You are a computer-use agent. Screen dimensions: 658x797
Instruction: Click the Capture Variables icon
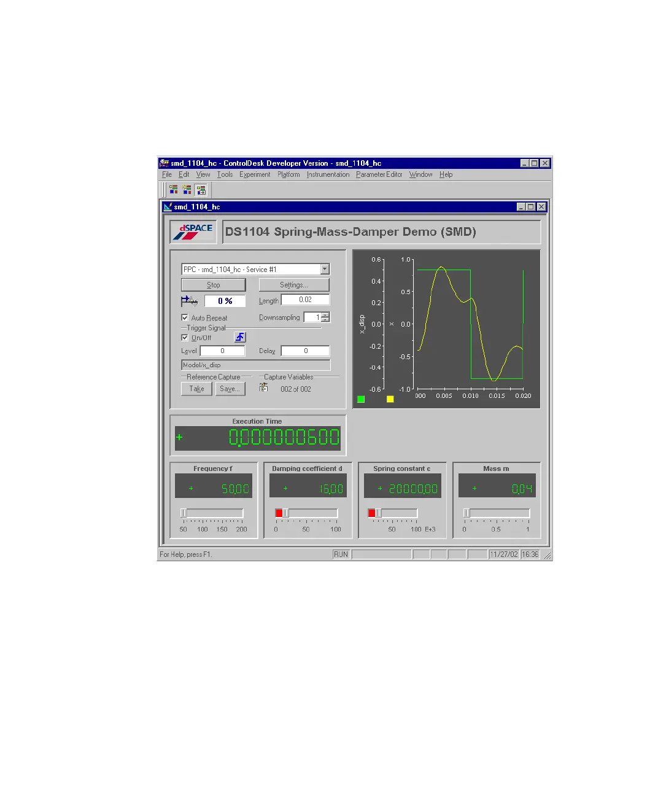[264, 387]
